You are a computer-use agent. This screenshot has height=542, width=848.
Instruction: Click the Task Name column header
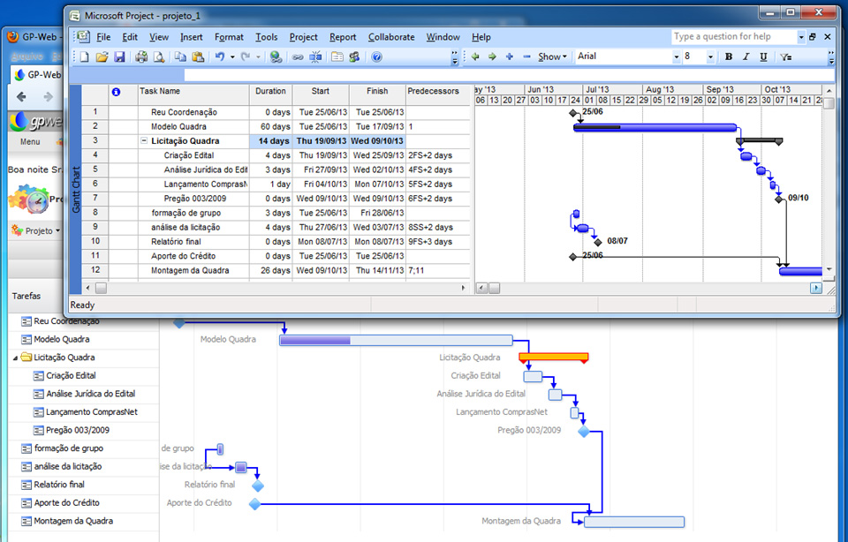[193, 94]
